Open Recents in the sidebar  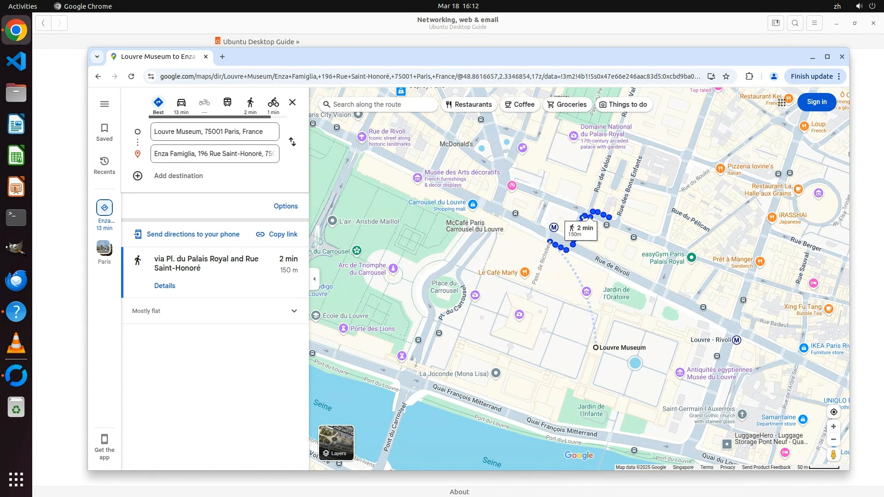105,165
